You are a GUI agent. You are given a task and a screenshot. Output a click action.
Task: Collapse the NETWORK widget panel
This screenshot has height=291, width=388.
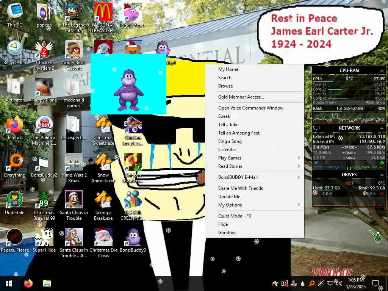(382, 128)
